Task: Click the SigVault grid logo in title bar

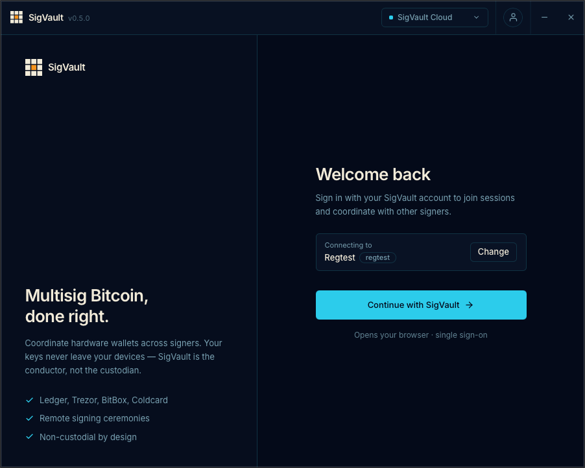Action: click(16, 17)
